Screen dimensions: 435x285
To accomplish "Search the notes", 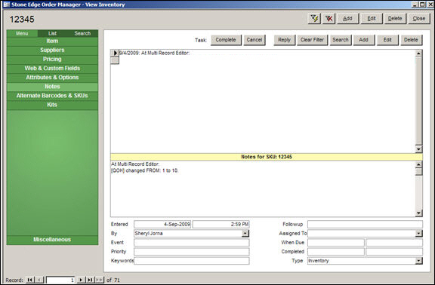I will click(341, 40).
